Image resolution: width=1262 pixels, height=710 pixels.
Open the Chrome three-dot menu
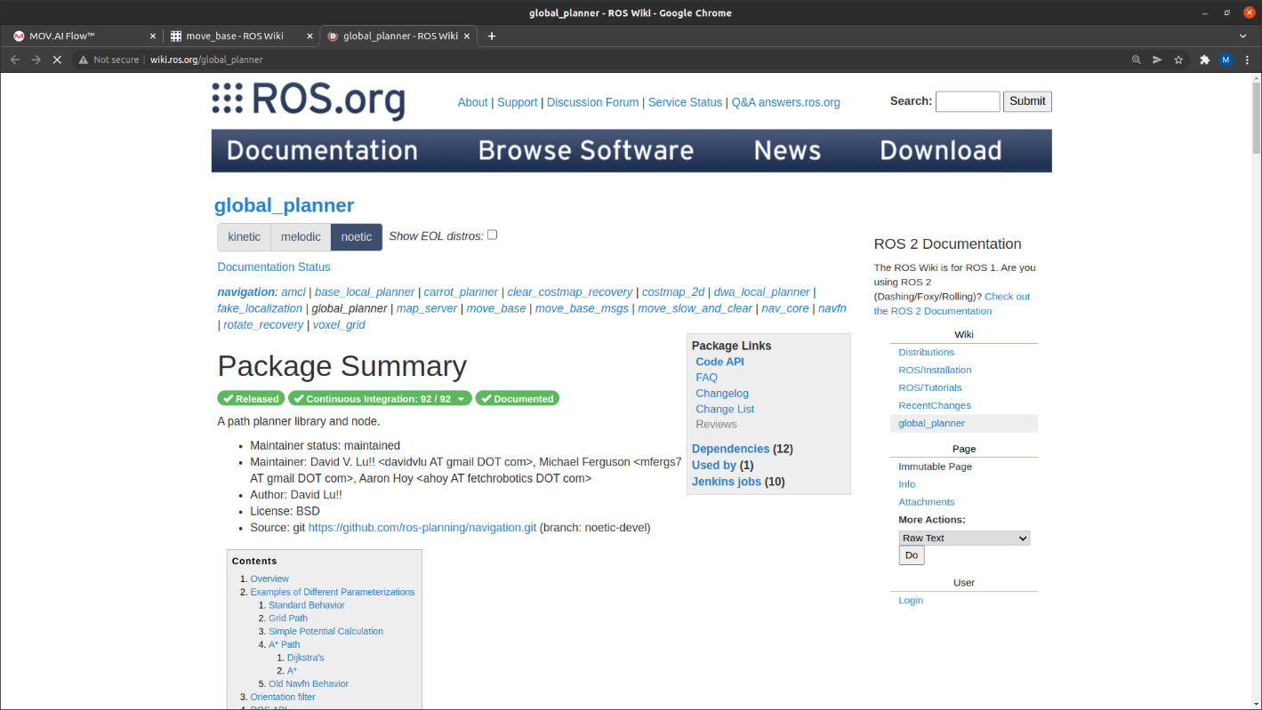point(1246,60)
